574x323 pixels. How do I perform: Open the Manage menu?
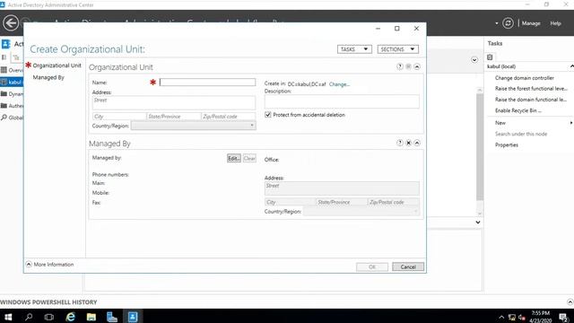(531, 23)
